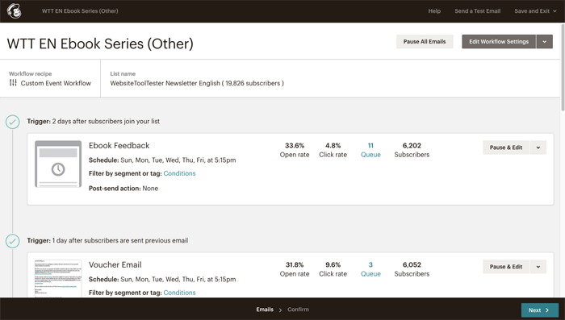Screen dimensions: 565x320
Task: Expand the dropdown arrow for Ebook Feedback
Action: pyautogui.click(x=538, y=148)
